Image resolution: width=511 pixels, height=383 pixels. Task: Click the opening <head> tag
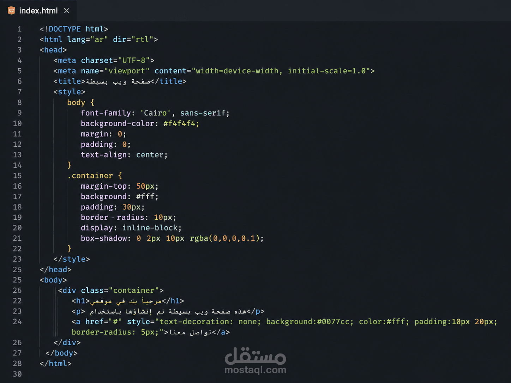click(53, 50)
